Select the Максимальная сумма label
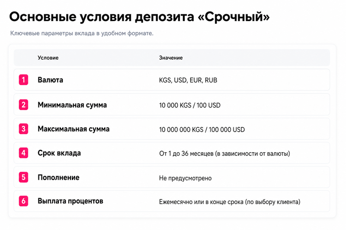Viewport: 346px width, 230px height. click(x=74, y=129)
